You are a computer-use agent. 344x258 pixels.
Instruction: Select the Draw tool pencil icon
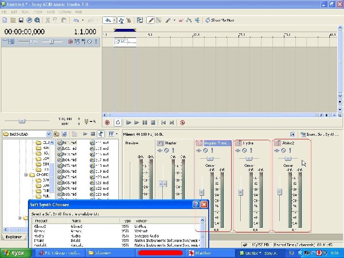point(150,20)
